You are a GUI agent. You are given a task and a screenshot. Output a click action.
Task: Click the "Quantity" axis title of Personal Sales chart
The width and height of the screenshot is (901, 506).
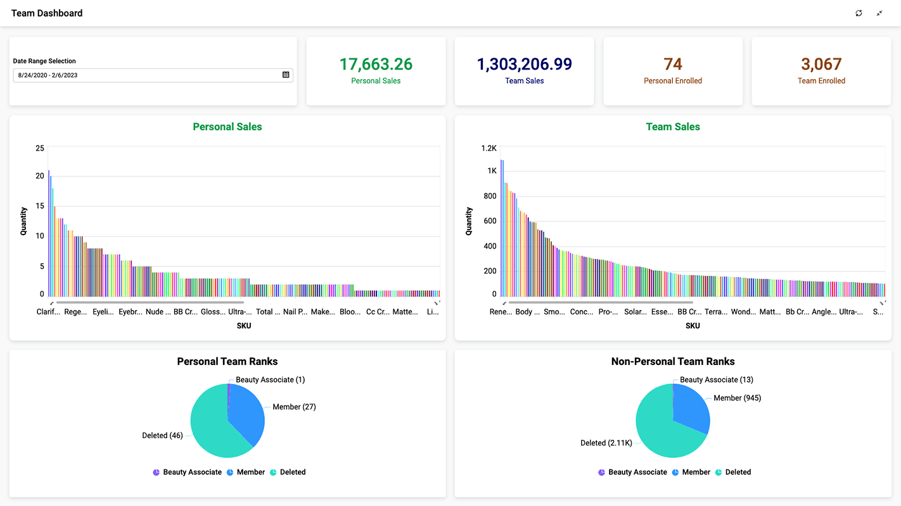24,221
